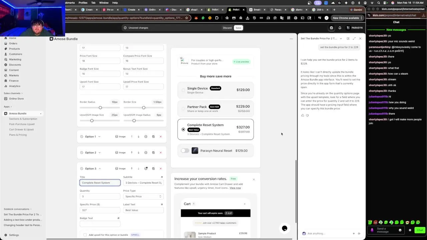Open Price Type Specific Price dropdown
Screen dimensions: 427x240
click(x=143, y=196)
